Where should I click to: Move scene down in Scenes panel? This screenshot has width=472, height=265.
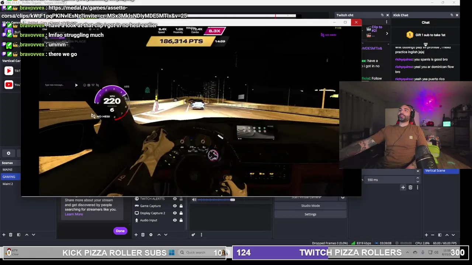pos(33,234)
